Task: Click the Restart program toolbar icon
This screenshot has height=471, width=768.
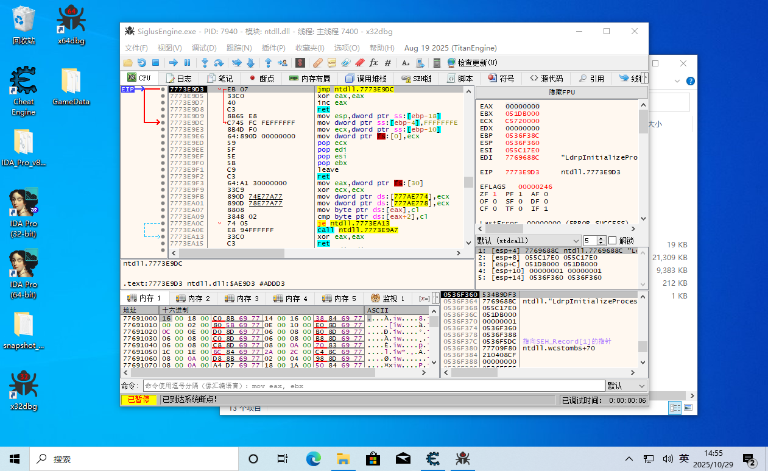Action: 141,63
